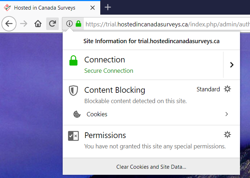Image resolution: width=250 pixels, height=178 pixels.
Task: Open Permissions settings gear
Action: tap(227, 134)
